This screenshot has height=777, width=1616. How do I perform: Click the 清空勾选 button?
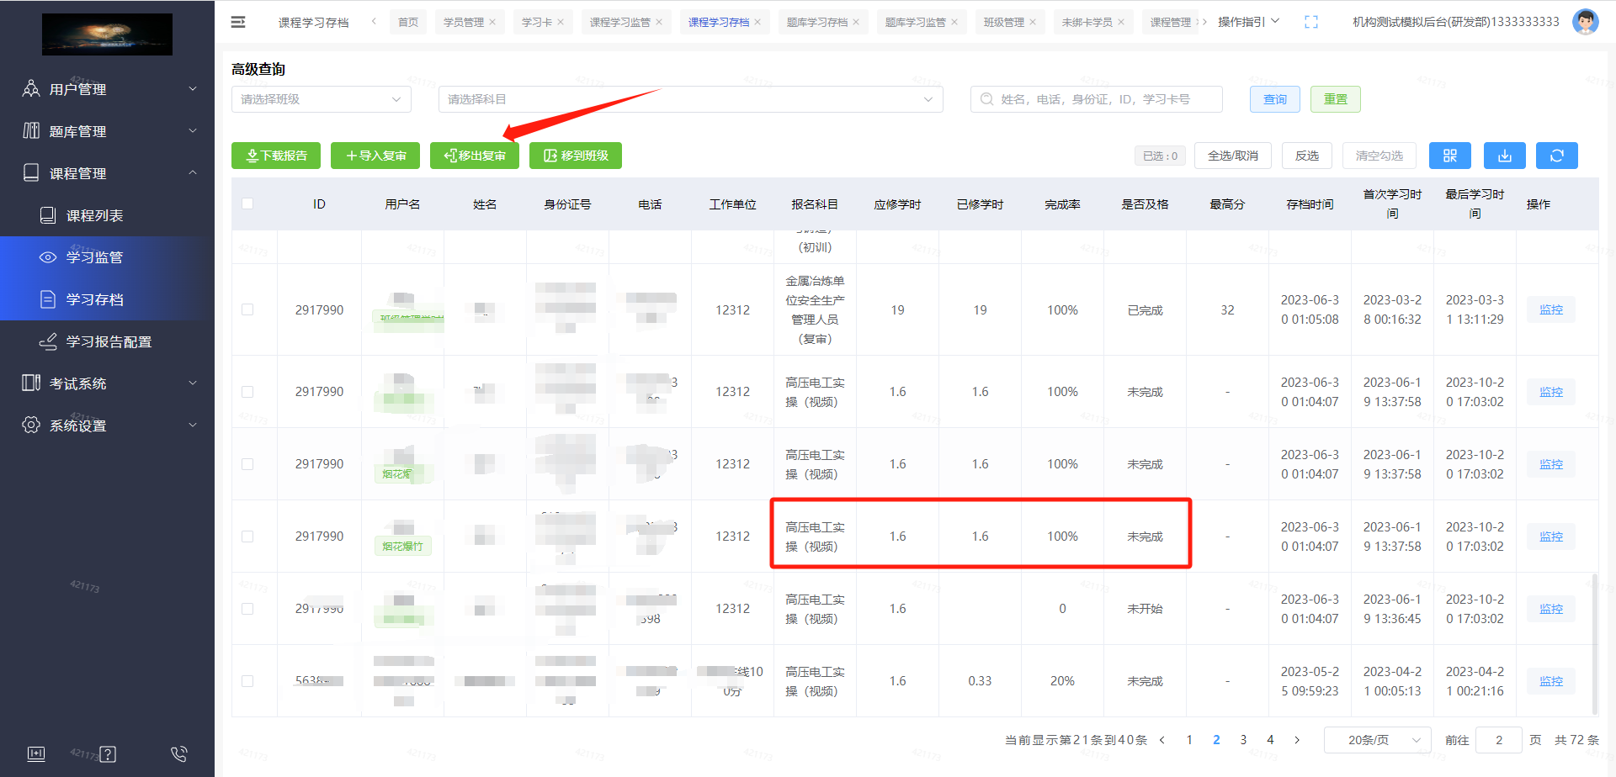(x=1379, y=156)
